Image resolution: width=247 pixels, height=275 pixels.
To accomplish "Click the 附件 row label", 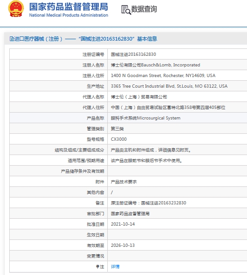I will click(100, 182).
